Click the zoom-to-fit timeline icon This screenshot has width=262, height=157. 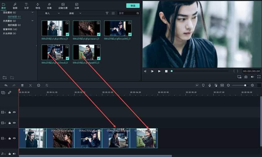pyautogui.click(x=222, y=85)
